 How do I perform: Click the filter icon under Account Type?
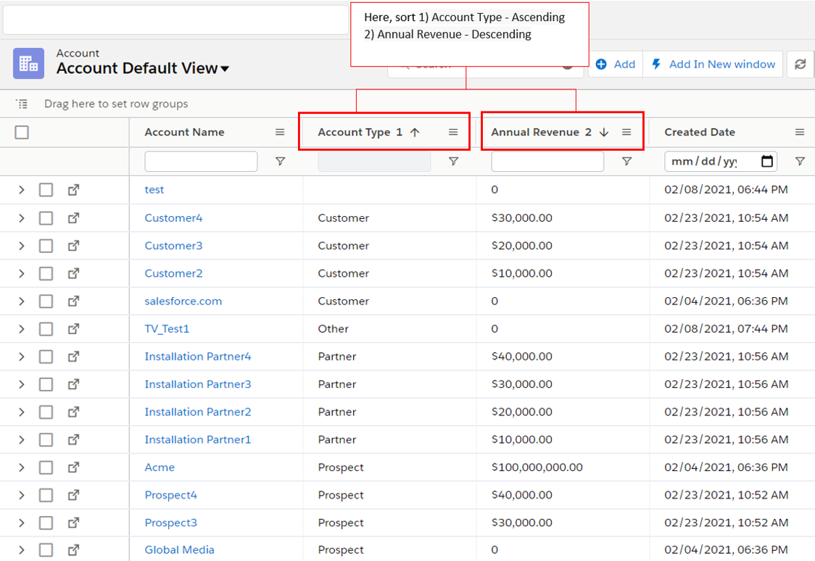click(453, 162)
